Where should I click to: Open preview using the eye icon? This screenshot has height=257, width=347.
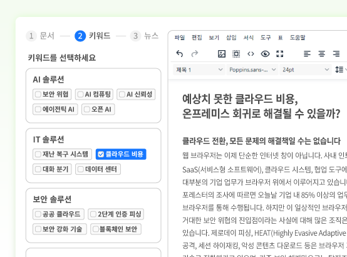265,54
